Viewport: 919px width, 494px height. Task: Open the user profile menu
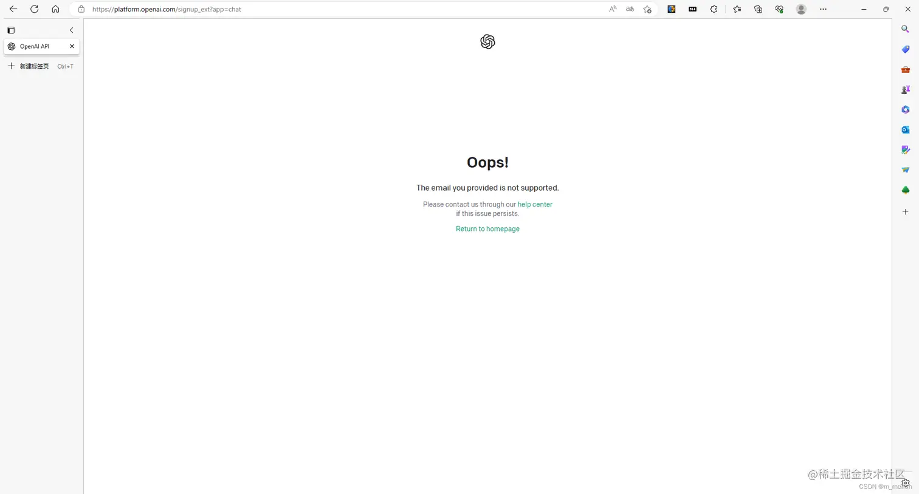pyautogui.click(x=801, y=9)
